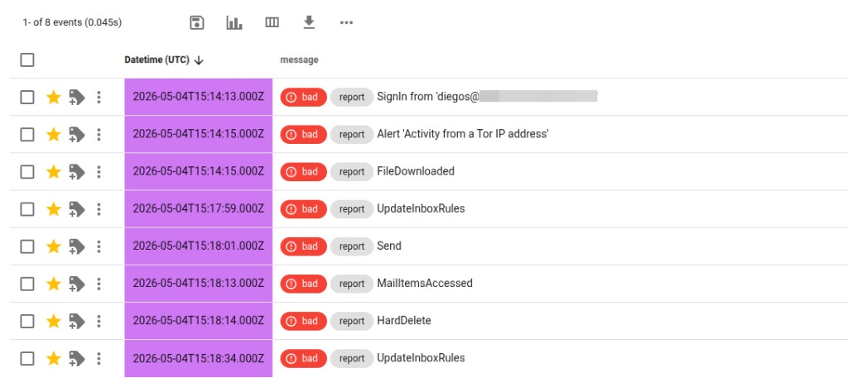Click the tag icon on the MailItemsAccessed row

[x=77, y=284]
